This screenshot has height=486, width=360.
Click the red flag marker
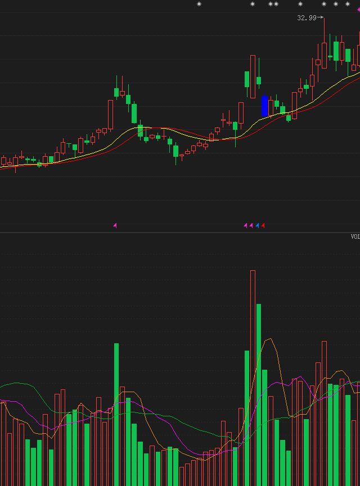tap(263, 225)
